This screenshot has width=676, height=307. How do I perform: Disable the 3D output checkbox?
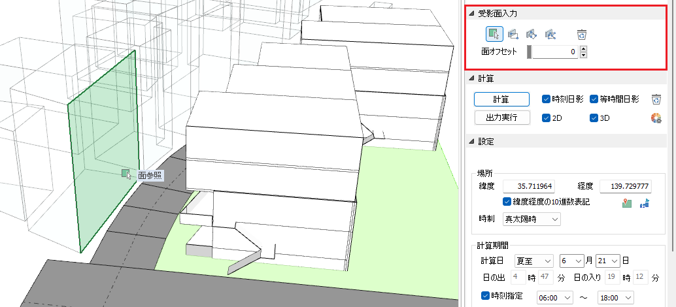(x=594, y=118)
